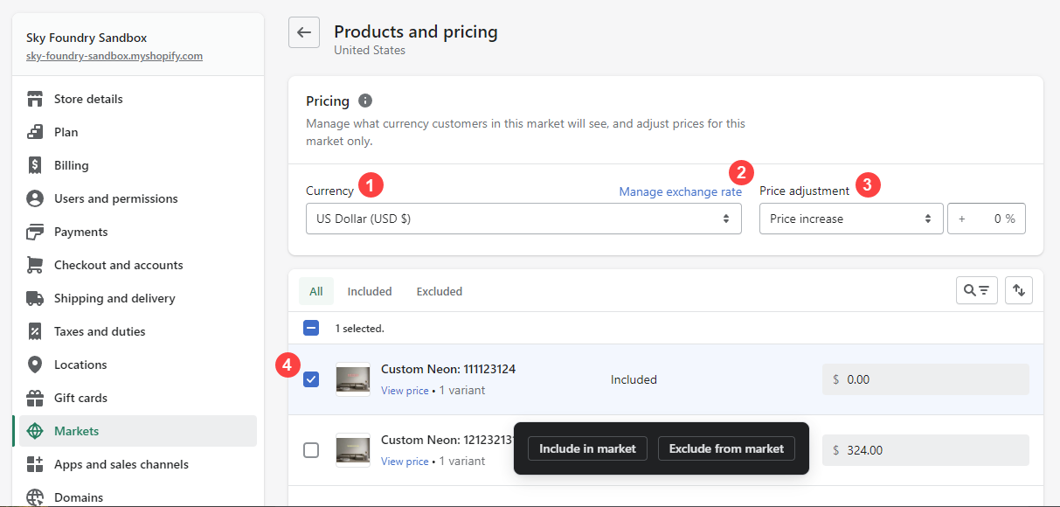Open Gift cards settings
The image size is (1060, 507).
80,398
